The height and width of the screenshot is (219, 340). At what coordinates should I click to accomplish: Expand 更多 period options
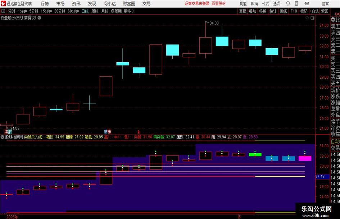coord(129,11)
